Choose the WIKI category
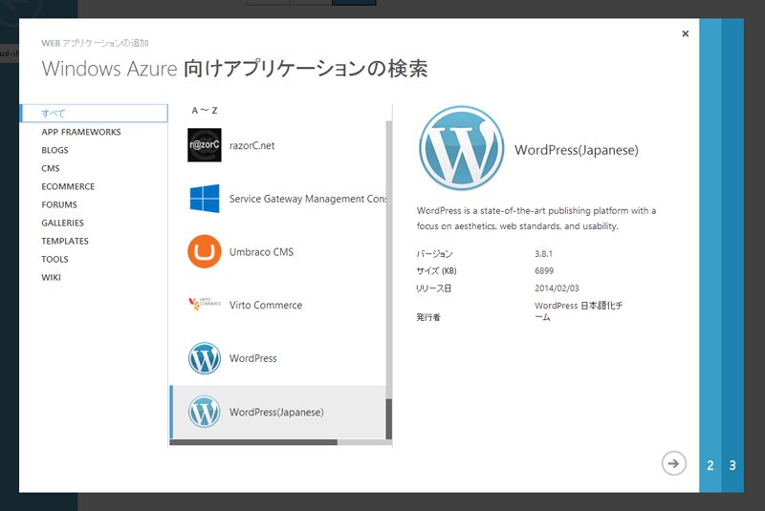 tap(51, 277)
